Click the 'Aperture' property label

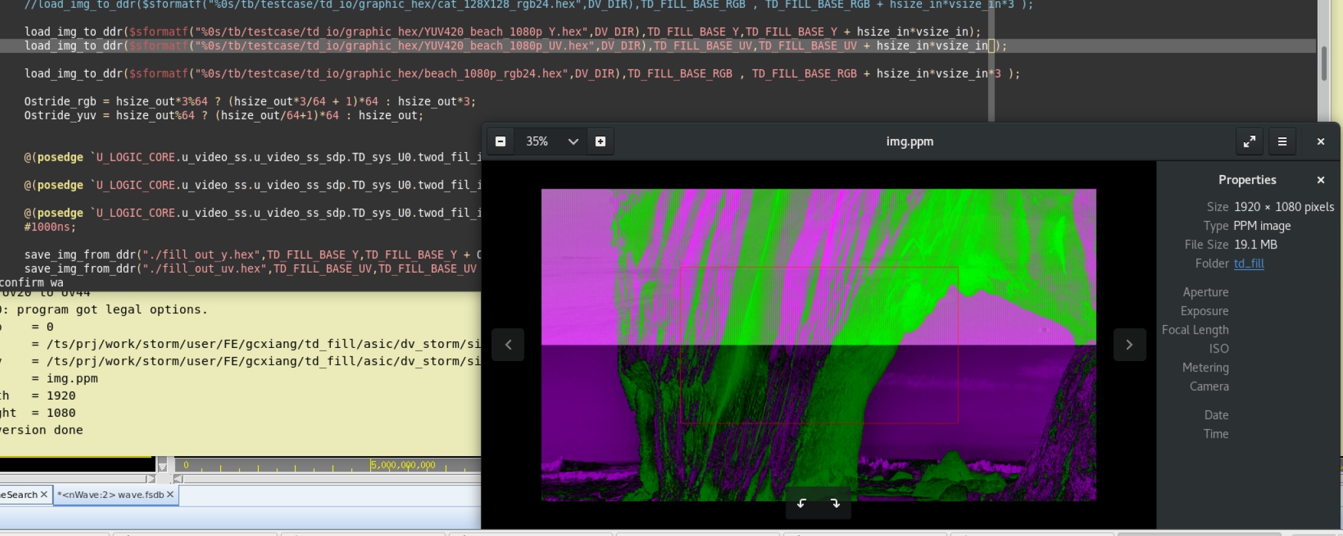pyautogui.click(x=1205, y=292)
